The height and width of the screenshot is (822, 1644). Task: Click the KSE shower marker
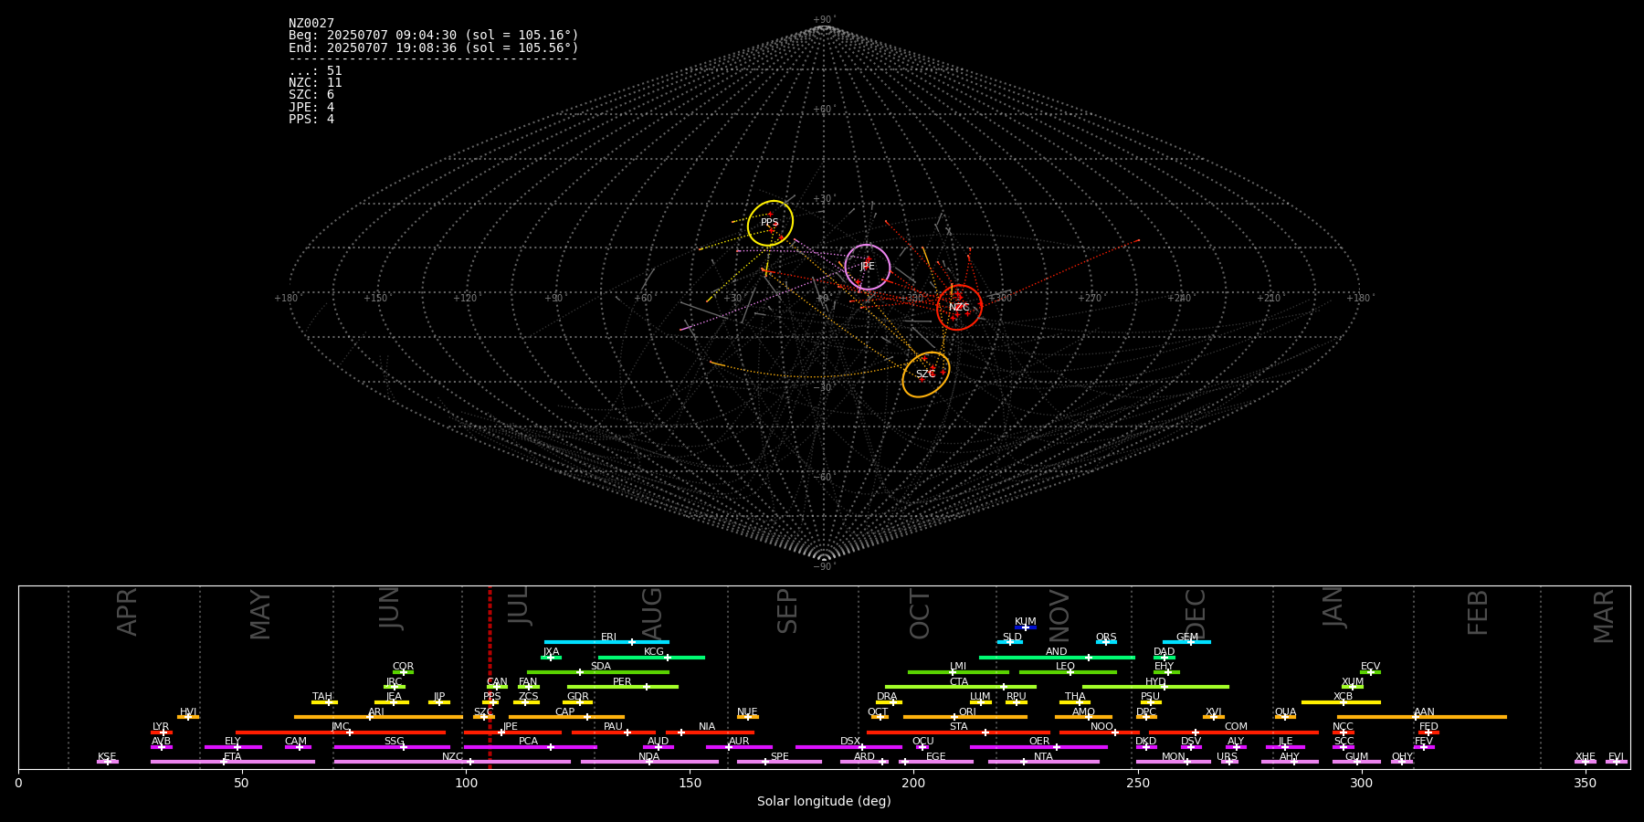click(108, 762)
